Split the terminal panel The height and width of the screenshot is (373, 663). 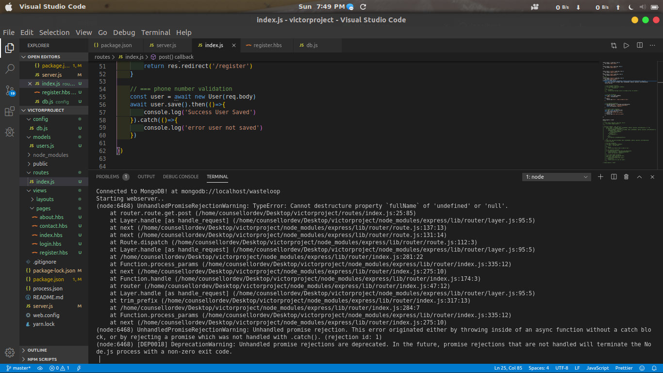coord(613,177)
